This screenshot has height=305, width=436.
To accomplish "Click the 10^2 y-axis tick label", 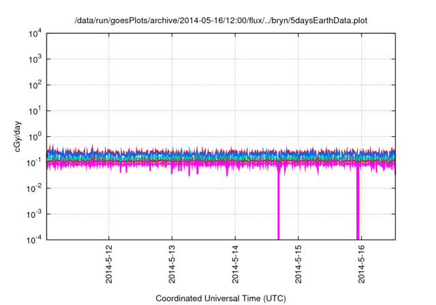I will pyautogui.click(x=35, y=85).
